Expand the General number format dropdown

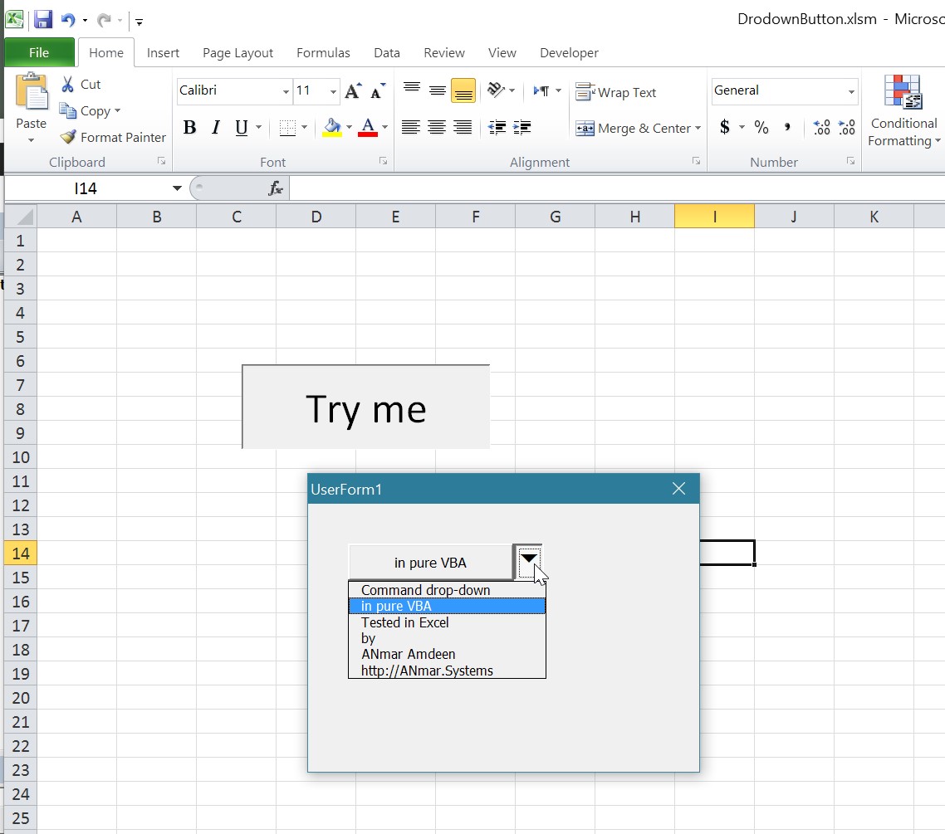851,91
